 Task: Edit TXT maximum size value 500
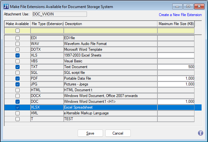point(176,67)
